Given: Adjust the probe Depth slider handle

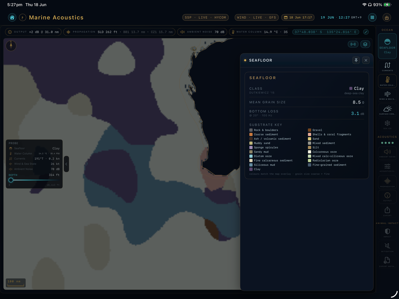Looking at the screenshot, I should click(11, 180).
